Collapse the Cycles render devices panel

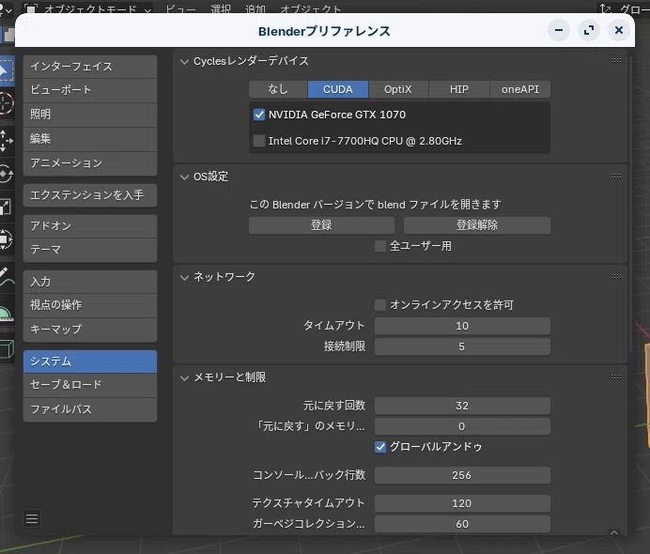click(x=184, y=62)
